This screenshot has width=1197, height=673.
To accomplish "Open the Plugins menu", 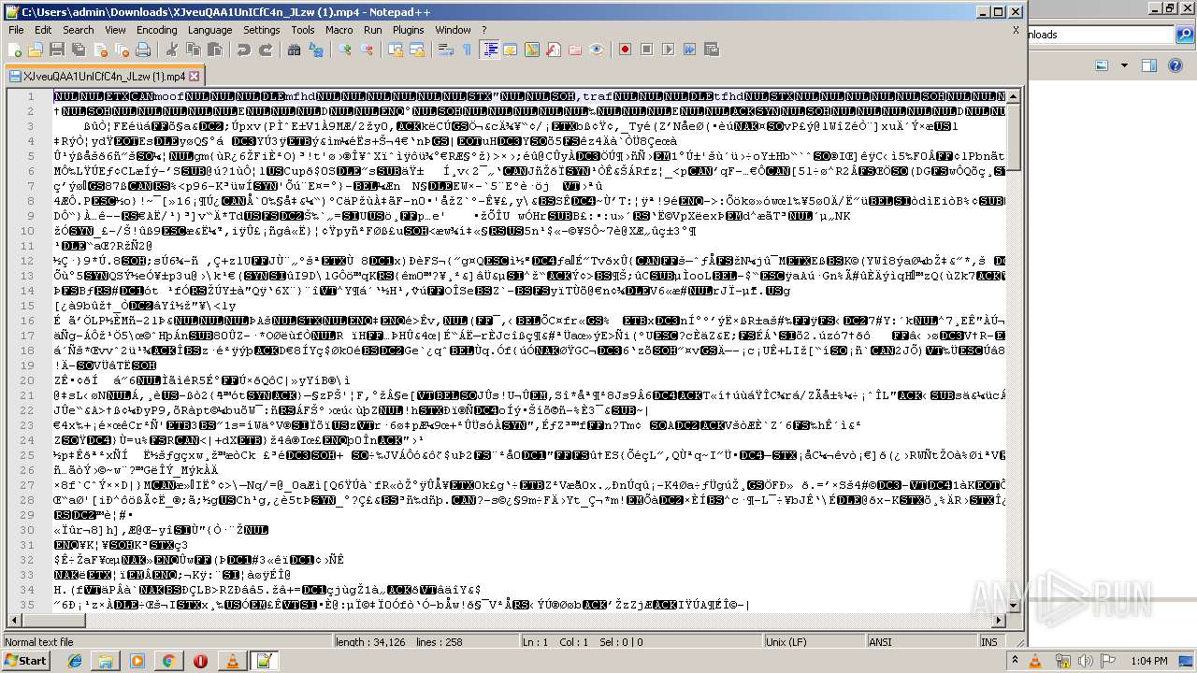I will click(x=408, y=30).
